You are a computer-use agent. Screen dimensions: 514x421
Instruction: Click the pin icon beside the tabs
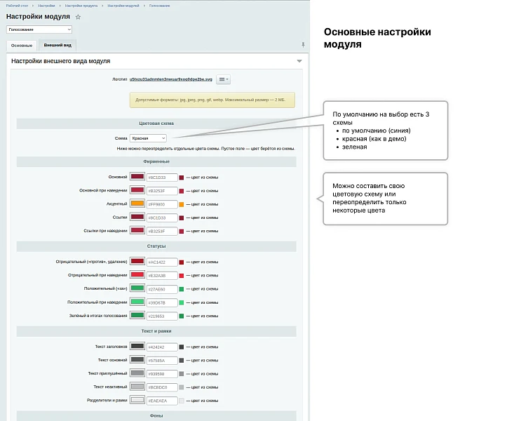click(303, 45)
